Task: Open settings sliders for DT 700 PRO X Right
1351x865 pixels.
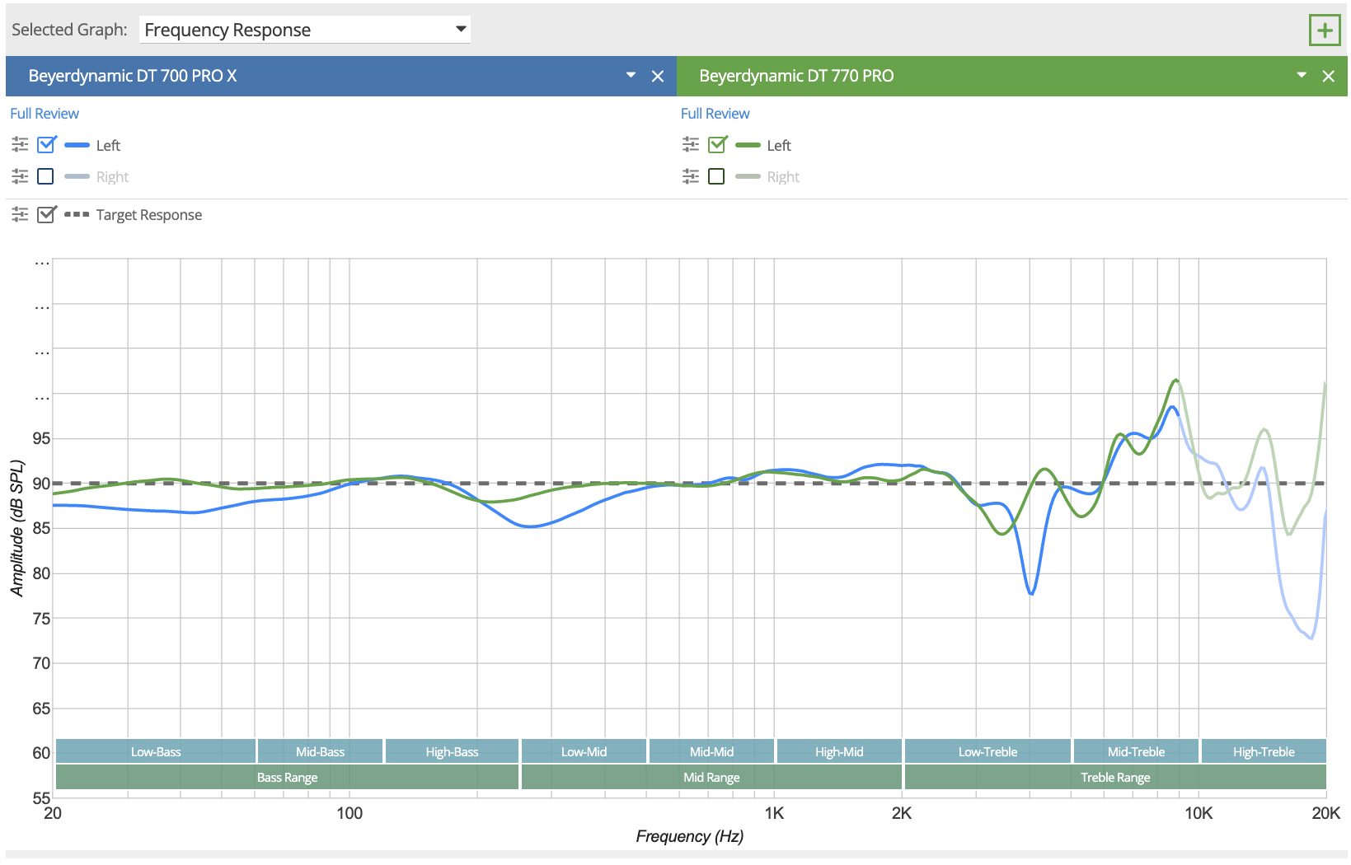Action: click(x=20, y=176)
